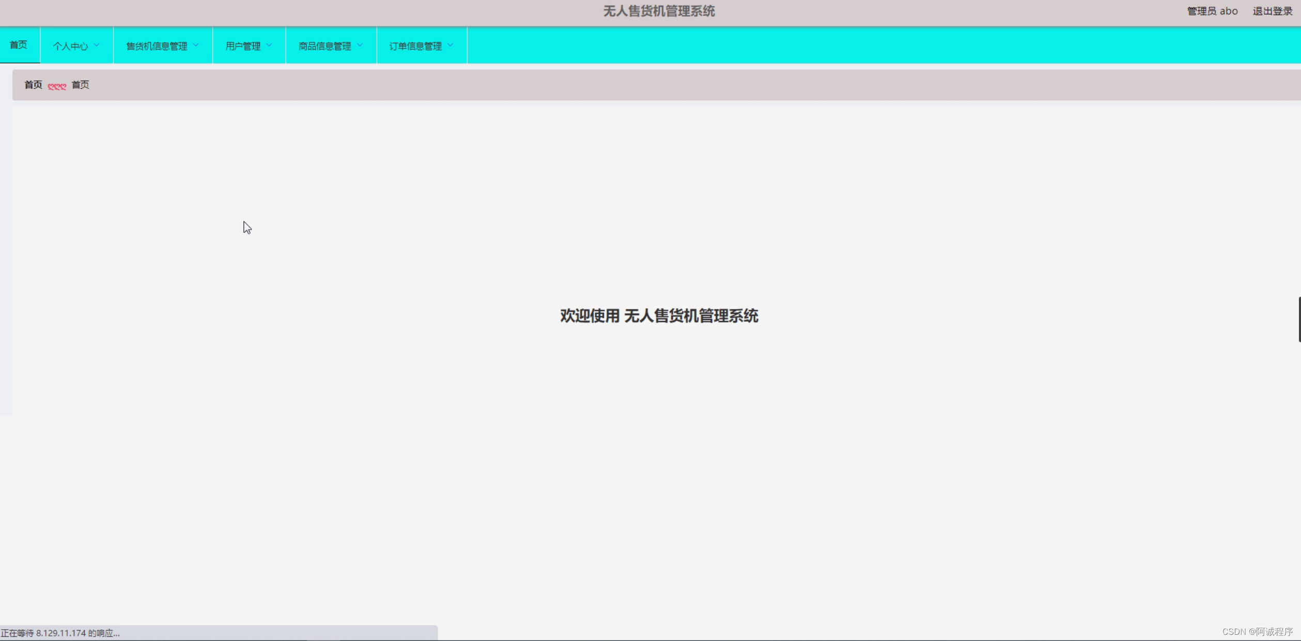This screenshot has width=1301, height=641.
Task: Open the 商品信息管理 menu
Action: (x=324, y=46)
